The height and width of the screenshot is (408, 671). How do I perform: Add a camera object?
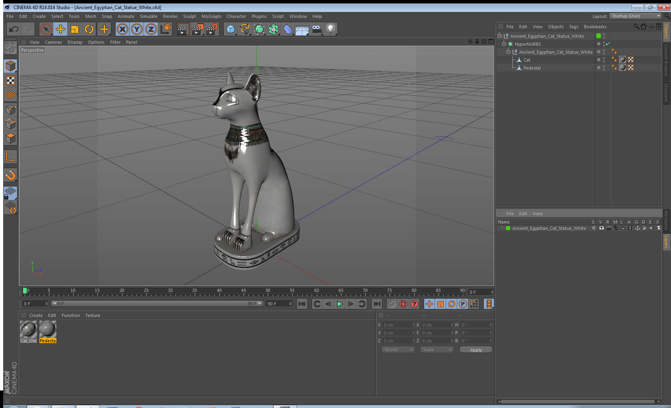(316, 29)
